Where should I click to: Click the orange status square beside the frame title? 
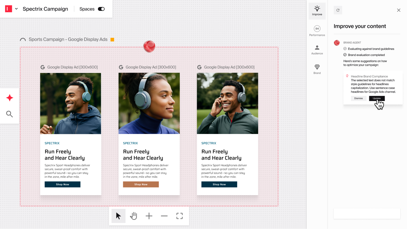(112, 39)
